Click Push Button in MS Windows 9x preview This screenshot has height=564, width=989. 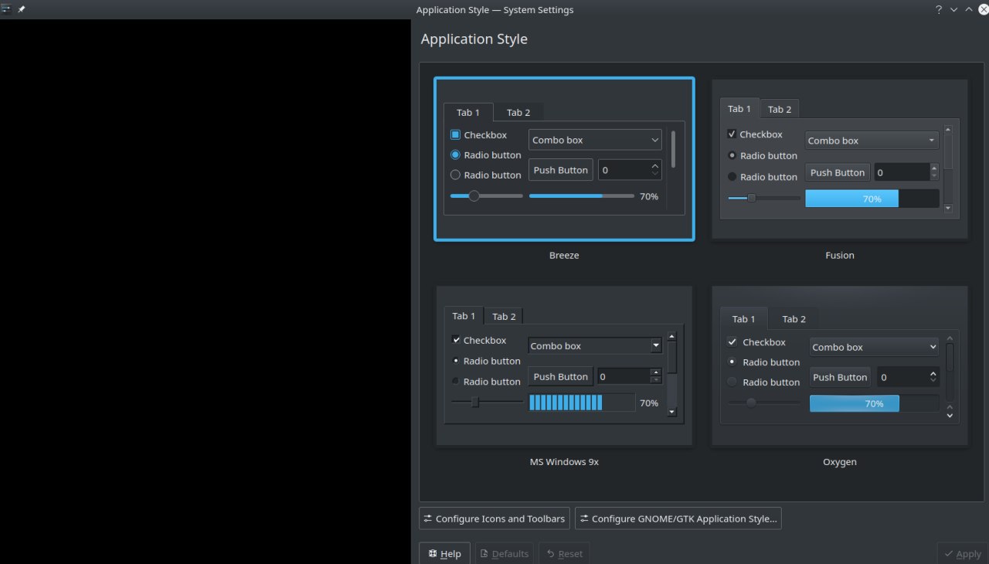(x=561, y=376)
